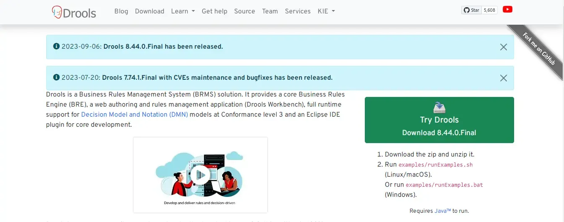564x222 pixels.
Task: Click the Drools logo in the navbar
Action: point(74,12)
